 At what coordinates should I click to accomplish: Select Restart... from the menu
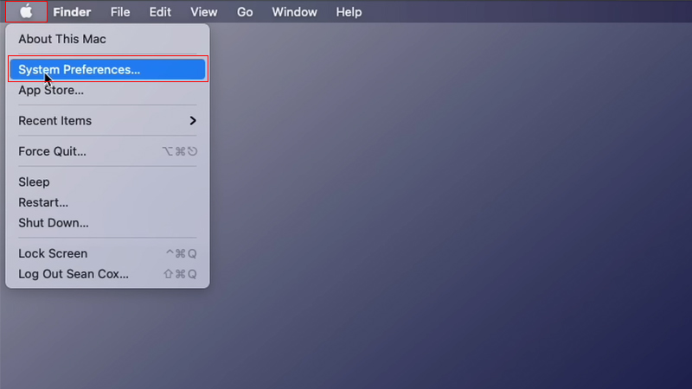[x=107, y=202]
